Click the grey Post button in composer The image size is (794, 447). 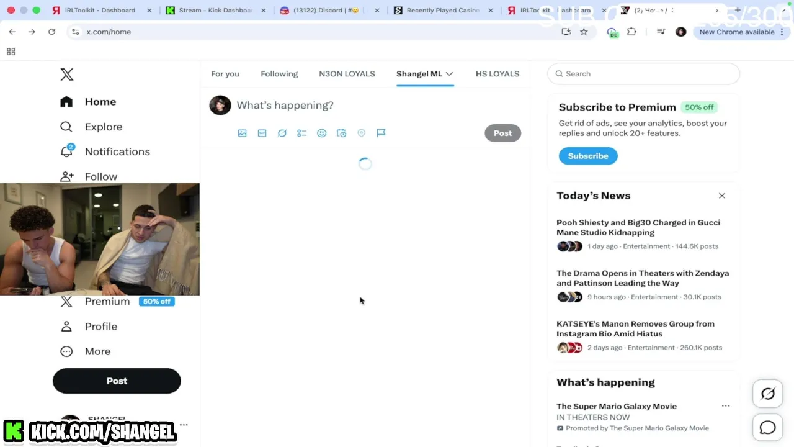[503, 133]
